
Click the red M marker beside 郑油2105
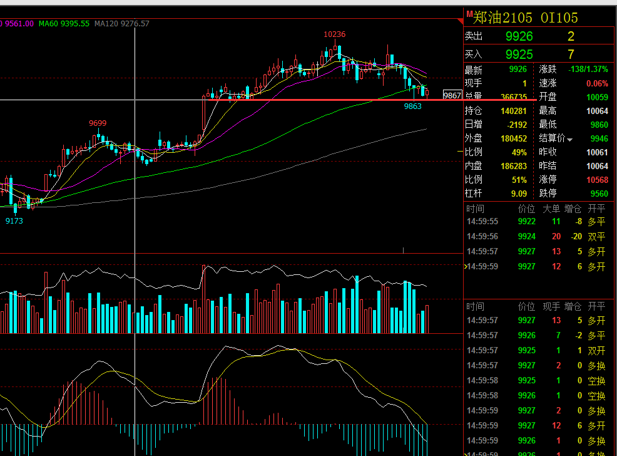point(469,14)
